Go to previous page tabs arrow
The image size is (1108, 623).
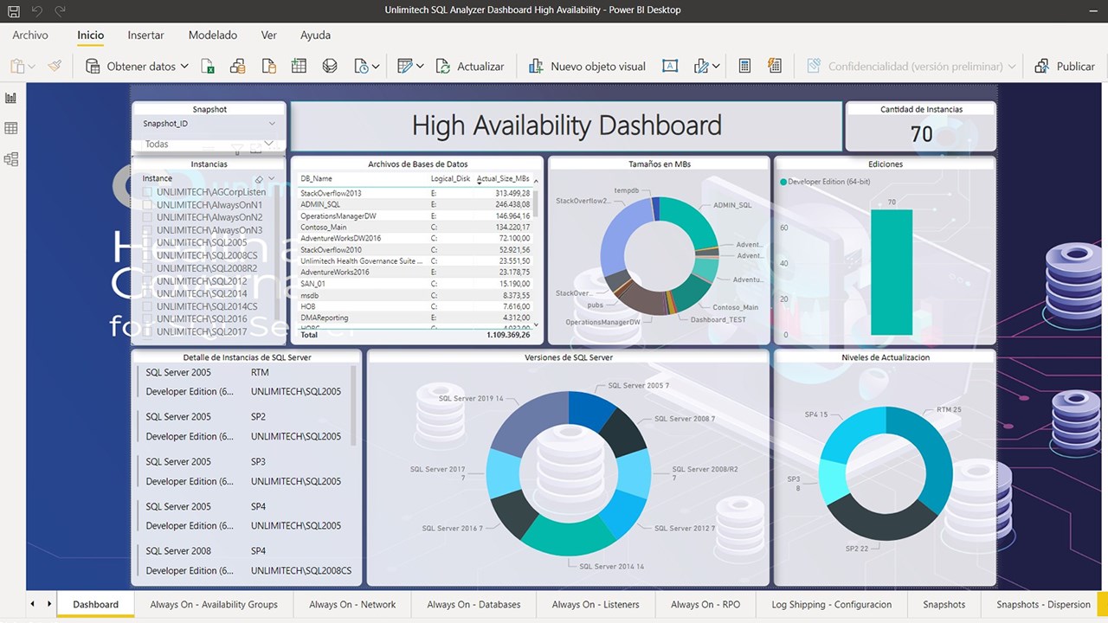[33, 604]
